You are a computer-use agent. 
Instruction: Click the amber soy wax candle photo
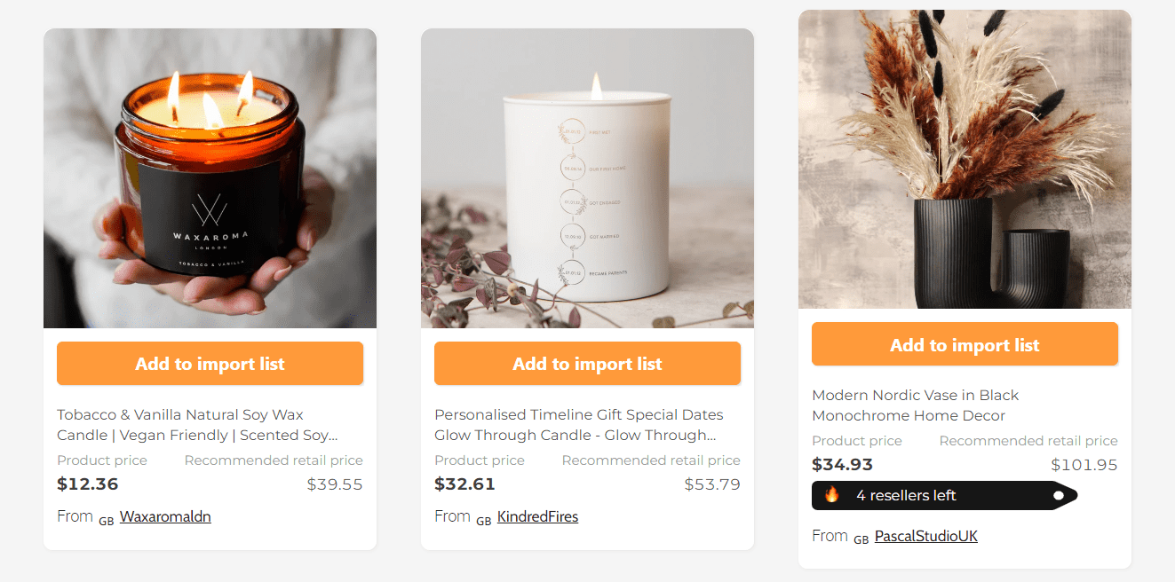click(x=210, y=177)
